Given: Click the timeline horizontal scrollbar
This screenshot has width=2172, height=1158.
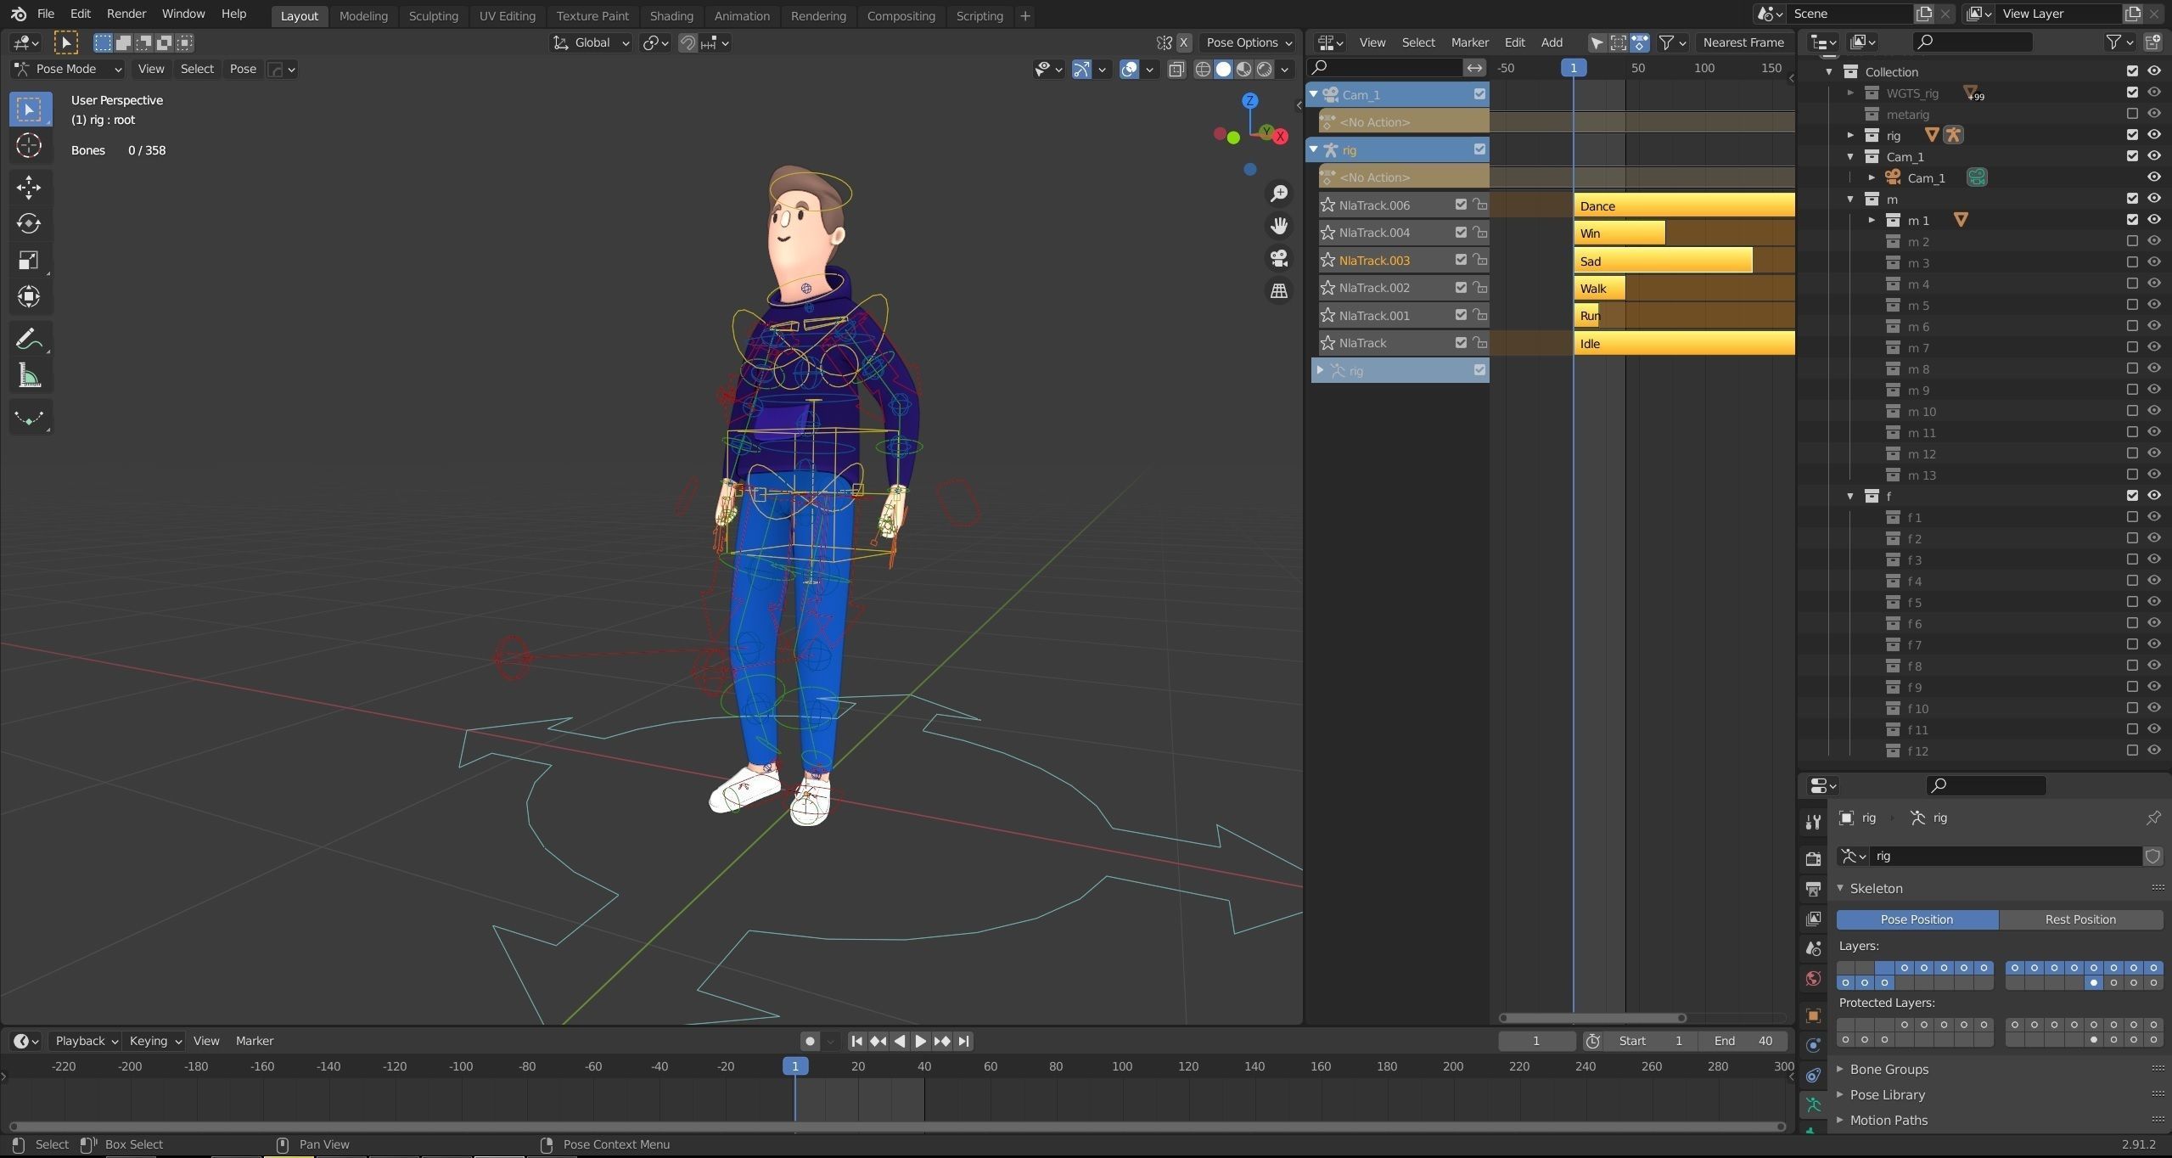Looking at the screenshot, I should [x=895, y=1127].
